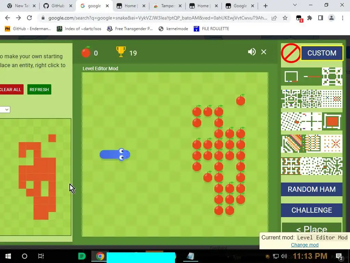The height and width of the screenshot is (263, 350).
Task: Choose the diagonal striped rainbow level thumbnail
Action: [291, 144]
